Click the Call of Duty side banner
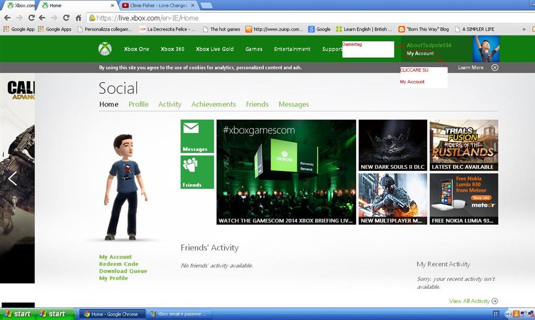Screen dimensions: 535x320 [x=17, y=178]
